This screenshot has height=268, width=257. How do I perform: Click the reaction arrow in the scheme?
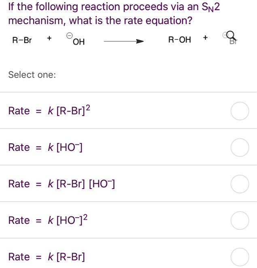click(124, 41)
